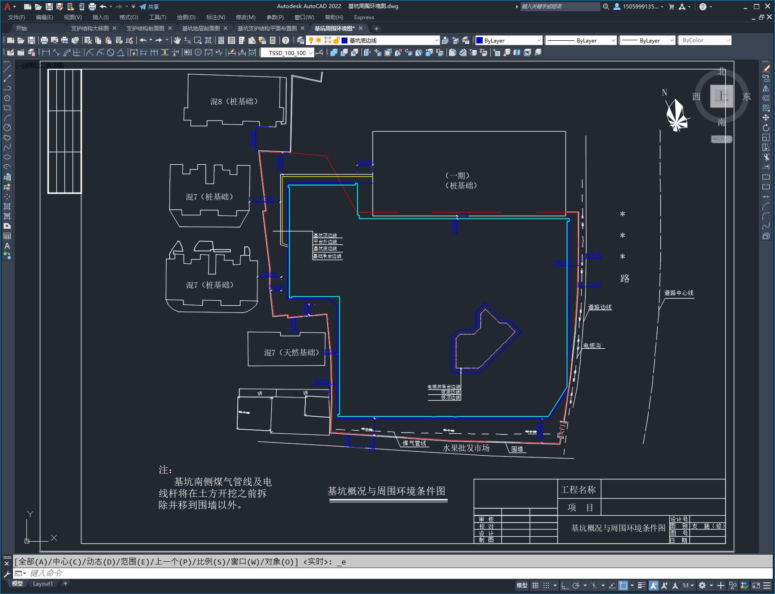Select the Table tool in the draw toolbar

7,236
